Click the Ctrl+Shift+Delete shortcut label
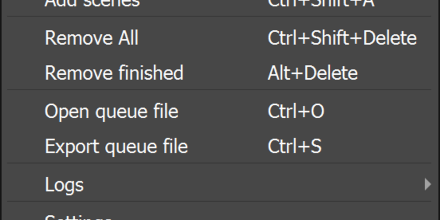 pos(342,38)
